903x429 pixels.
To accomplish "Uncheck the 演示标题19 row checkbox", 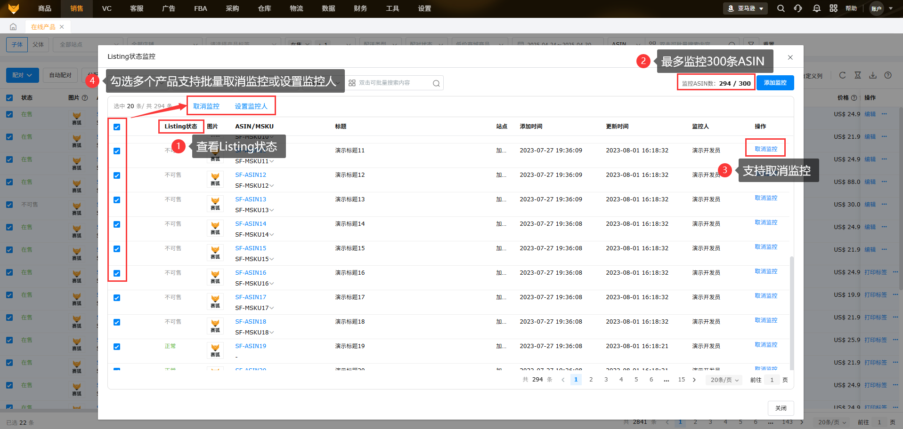I will pos(117,347).
